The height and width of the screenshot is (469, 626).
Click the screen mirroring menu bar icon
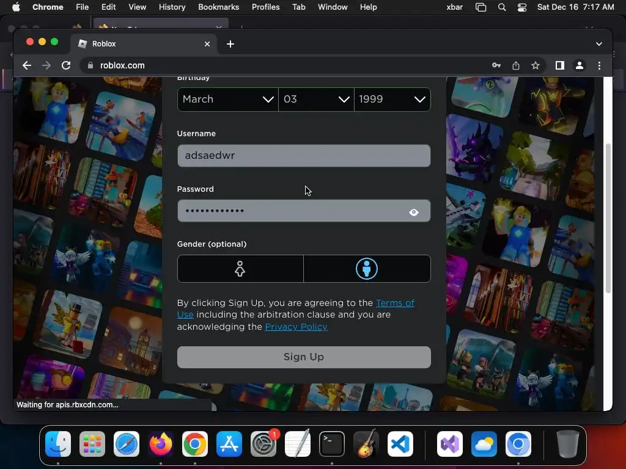481,7
